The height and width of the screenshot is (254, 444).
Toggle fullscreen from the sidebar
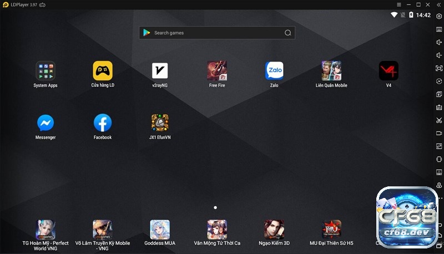click(x=439, y=68)
